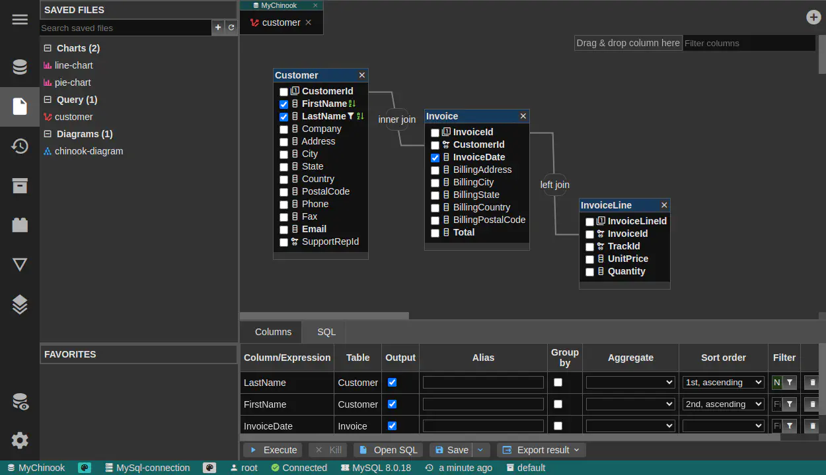Select the MyChinook database tab header
The height and width of the screenshot is (475, 826).
[x=279, y=5]
